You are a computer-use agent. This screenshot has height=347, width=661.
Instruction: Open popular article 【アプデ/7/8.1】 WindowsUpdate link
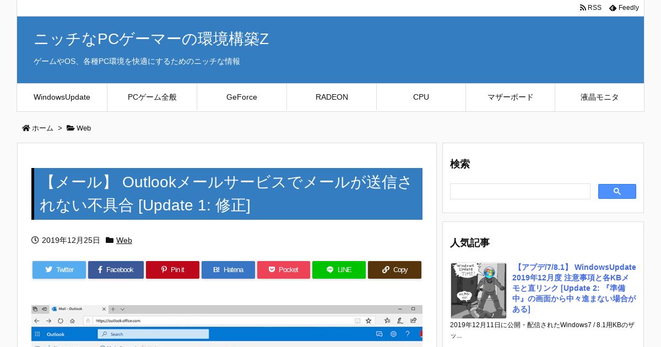[x=574, y=288]
